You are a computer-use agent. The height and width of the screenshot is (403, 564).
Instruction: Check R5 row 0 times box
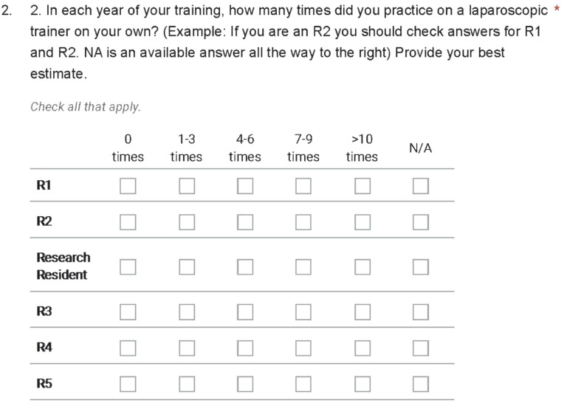click(128, 384)
